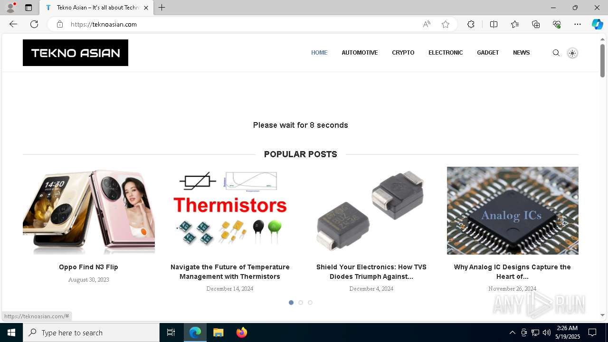Open a new tab with plus button
This screenshot has height=342, width=608.
162,8
